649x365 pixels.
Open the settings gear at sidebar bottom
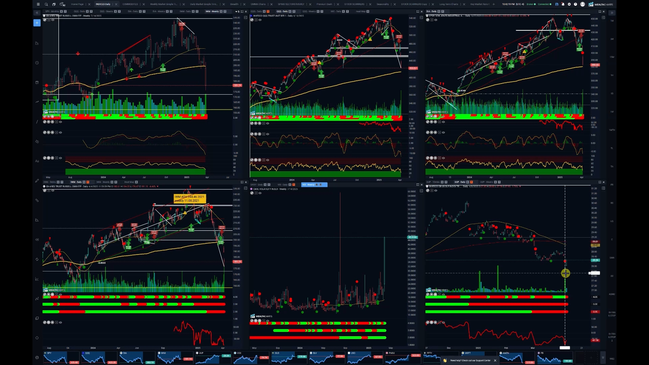pos(37,358)
